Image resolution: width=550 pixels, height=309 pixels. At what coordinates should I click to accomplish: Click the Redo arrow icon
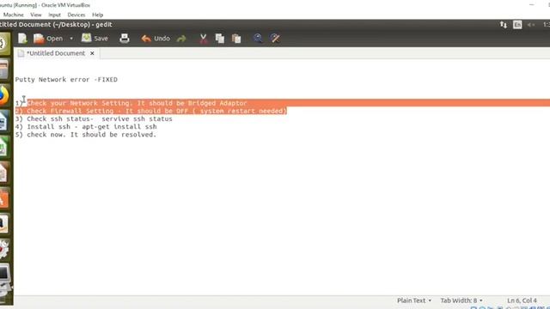(x=181, y=39)
